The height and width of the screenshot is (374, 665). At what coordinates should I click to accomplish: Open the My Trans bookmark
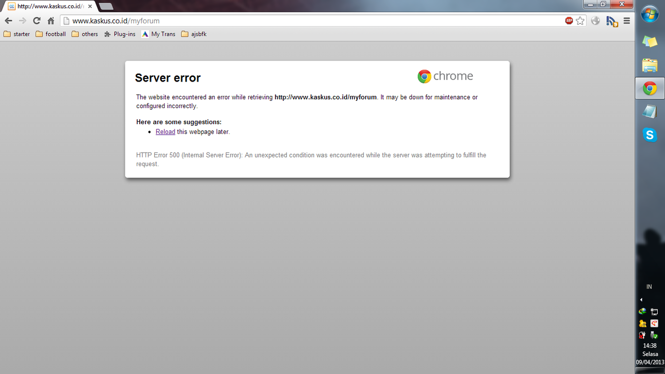coord(158,34)
